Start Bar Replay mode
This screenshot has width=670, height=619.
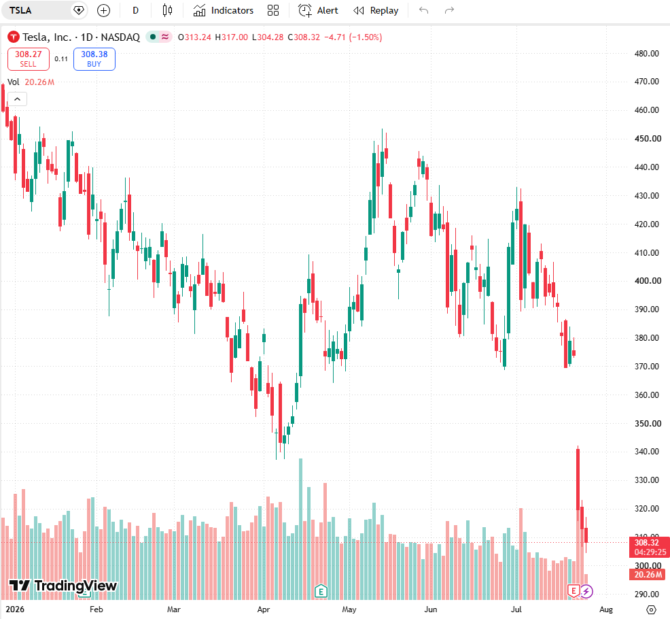click(376, 10)
